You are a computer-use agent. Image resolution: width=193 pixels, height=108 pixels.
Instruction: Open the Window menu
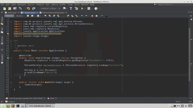pos(85,4)
